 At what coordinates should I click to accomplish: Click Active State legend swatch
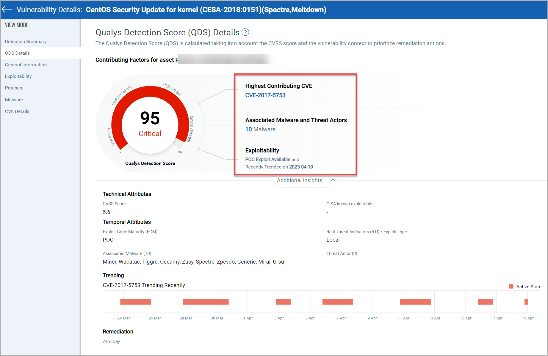[511, 286]
